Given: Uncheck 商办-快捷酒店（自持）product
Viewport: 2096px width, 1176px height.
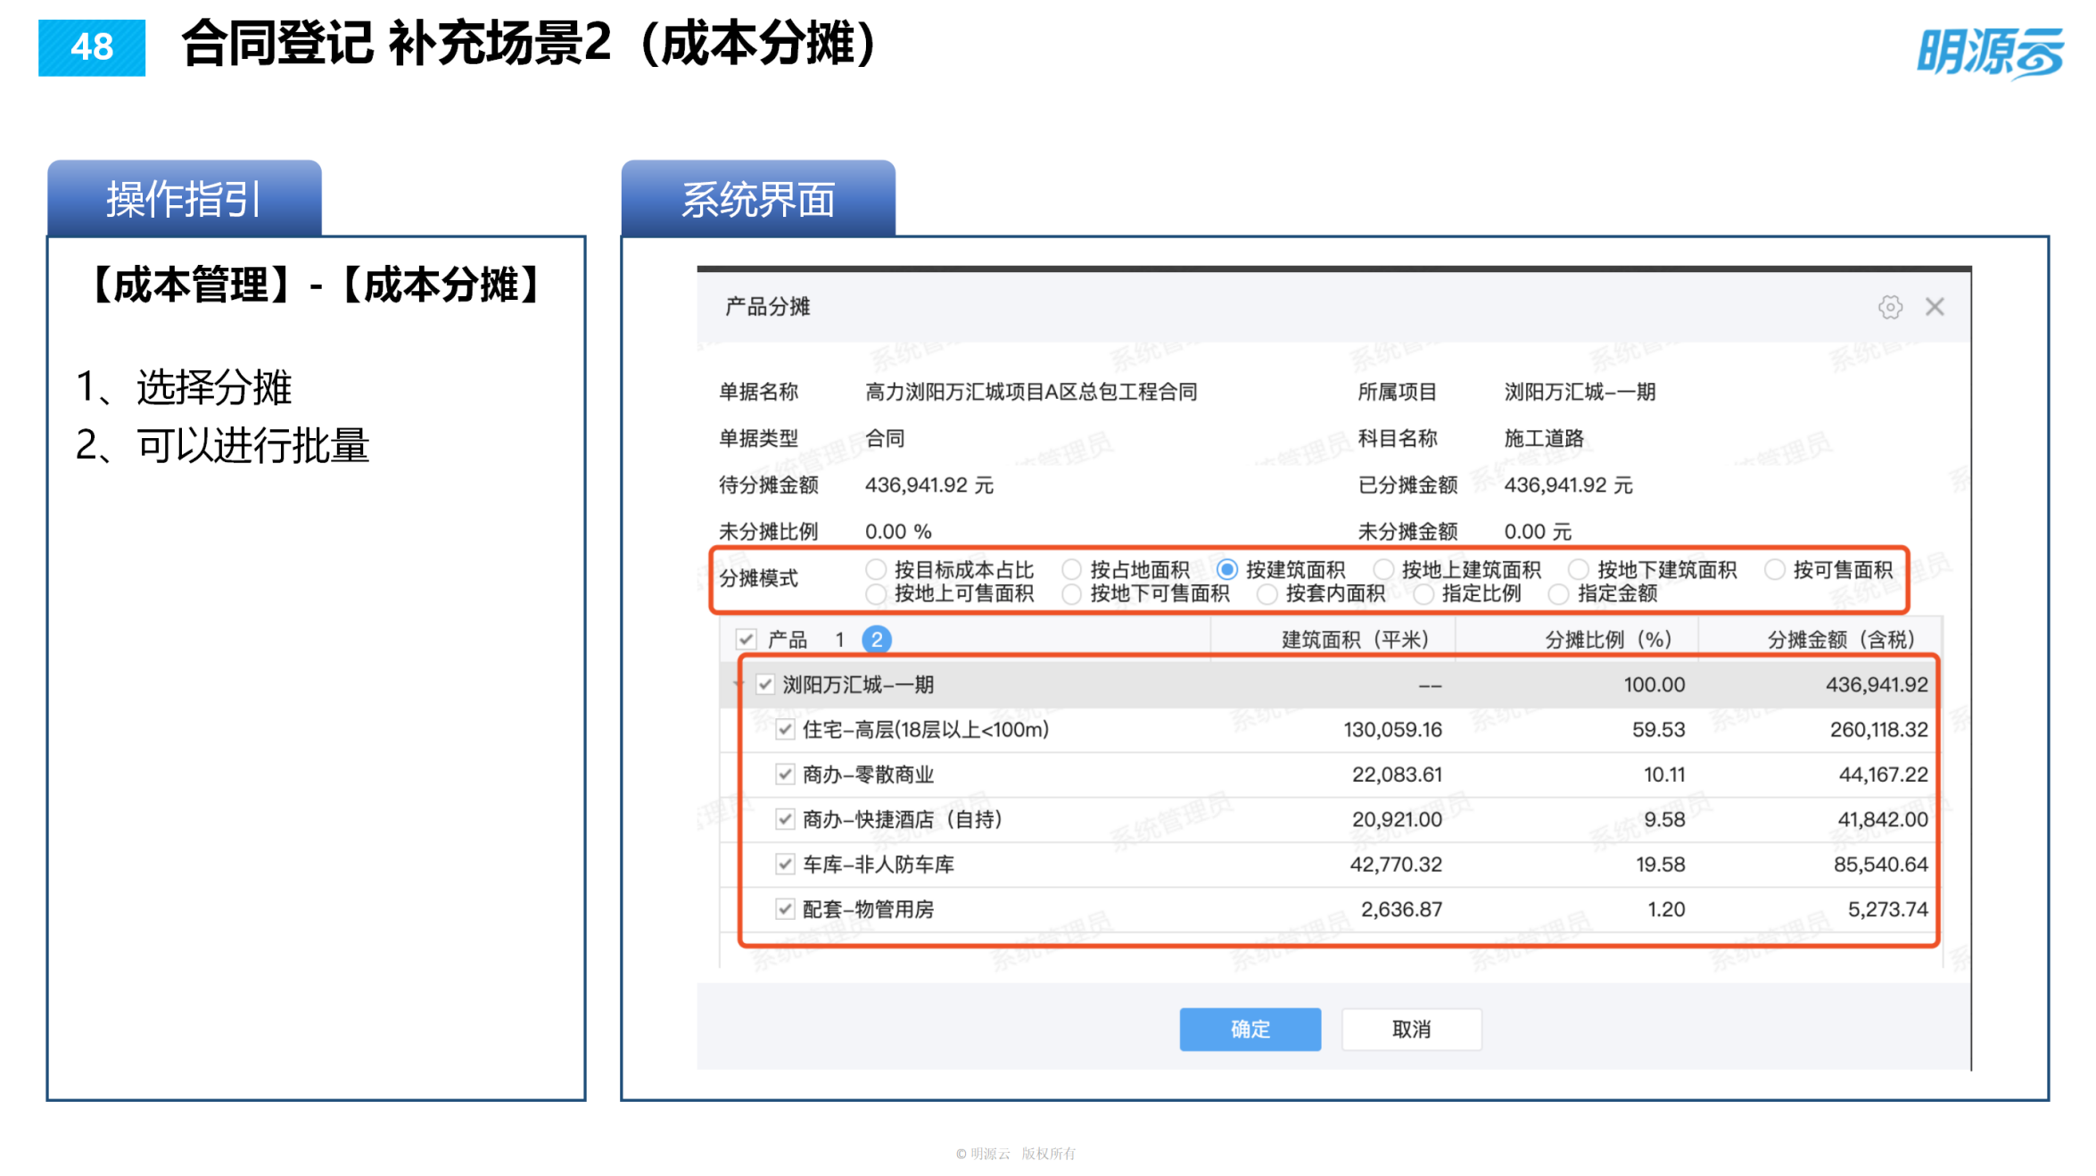Looking at the screenshot, I should [786, 819].
